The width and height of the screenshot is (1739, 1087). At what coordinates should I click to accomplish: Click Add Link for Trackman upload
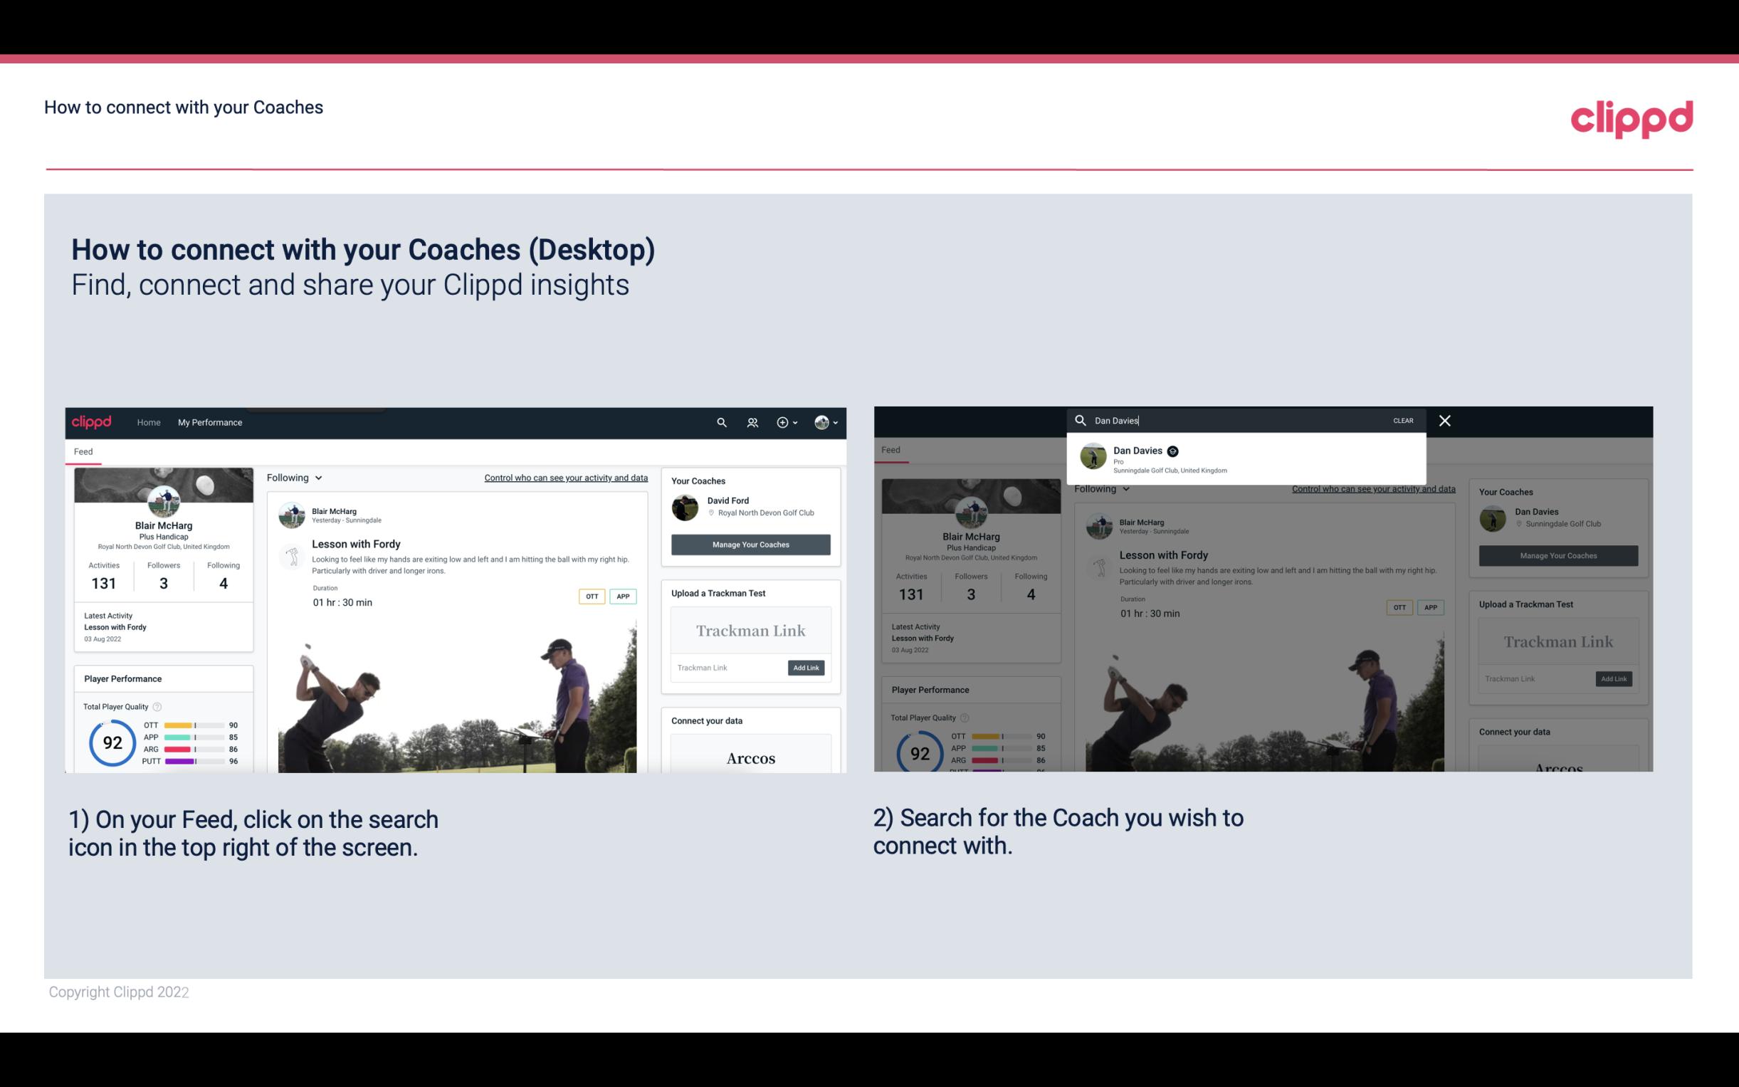coord(807,666)
